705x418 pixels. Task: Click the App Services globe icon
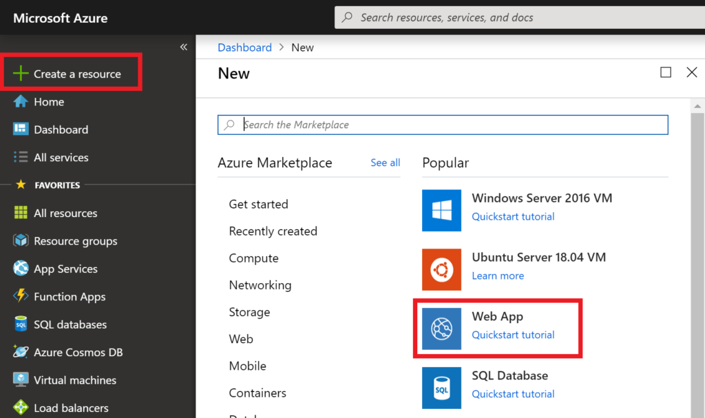tap(21, 268)
